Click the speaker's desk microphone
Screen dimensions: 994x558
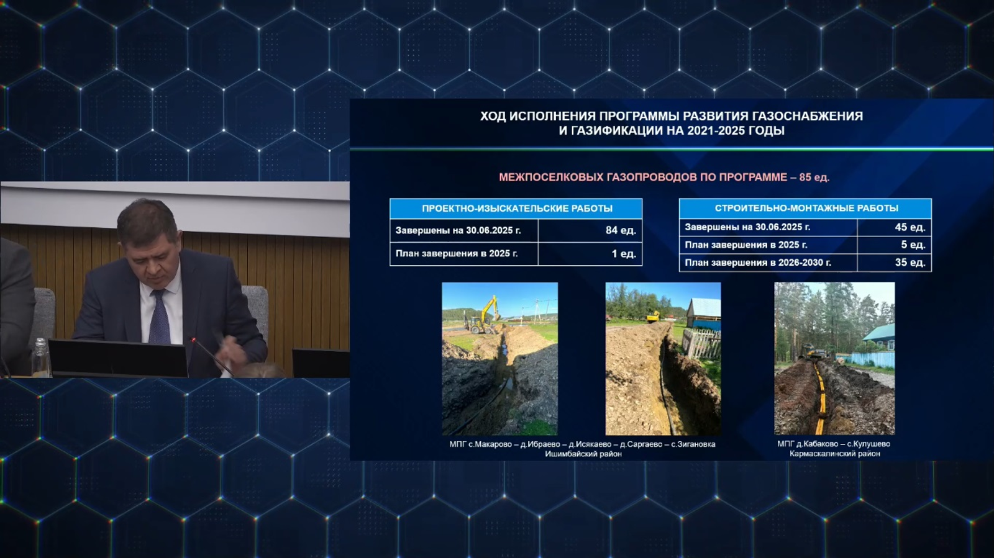coord(211,357)
